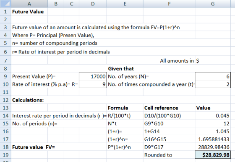Click the 'Given that' heading cell
The image size is (235, 162).
tap(121, 68)
